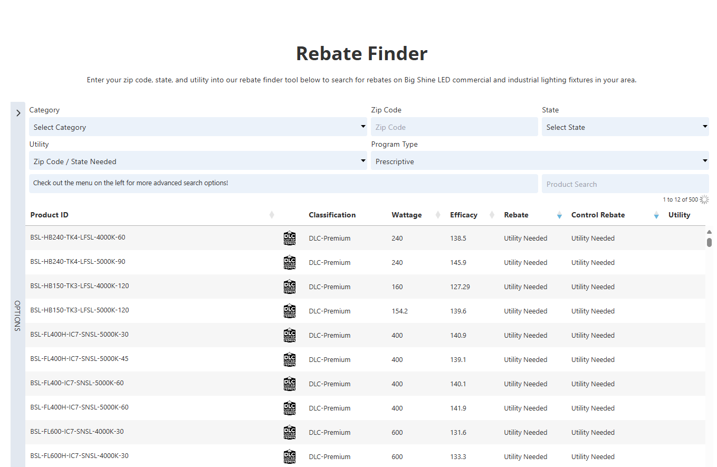Select product BSL-HB240-TK4-LFSL-4000K-60
The image size is (717, 467).
[78, 237]
